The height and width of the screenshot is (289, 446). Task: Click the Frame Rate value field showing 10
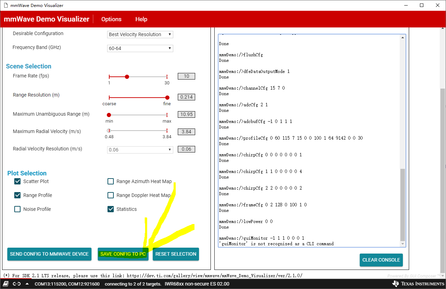pyautogui.click(x=186, y=76)
